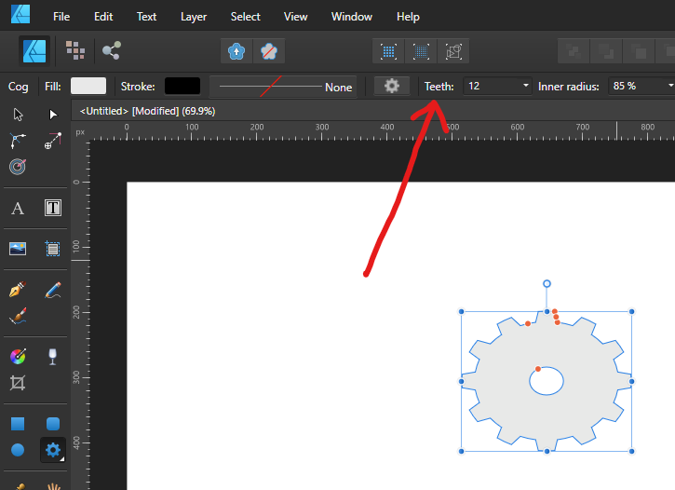Viewport: 675px width, 490px height.
Task: Switch to the Export persona
Action: pos(112,50)
